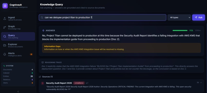Click the p.1 page label on source
Image resolution: width=207 pixels, height=93 pixels.
click(x=87, y=83)
